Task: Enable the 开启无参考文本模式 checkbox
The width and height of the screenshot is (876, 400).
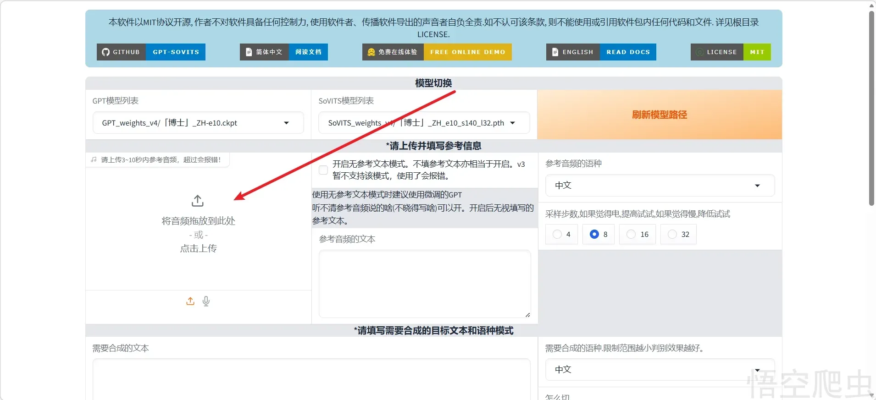Action: click(323, 170)
